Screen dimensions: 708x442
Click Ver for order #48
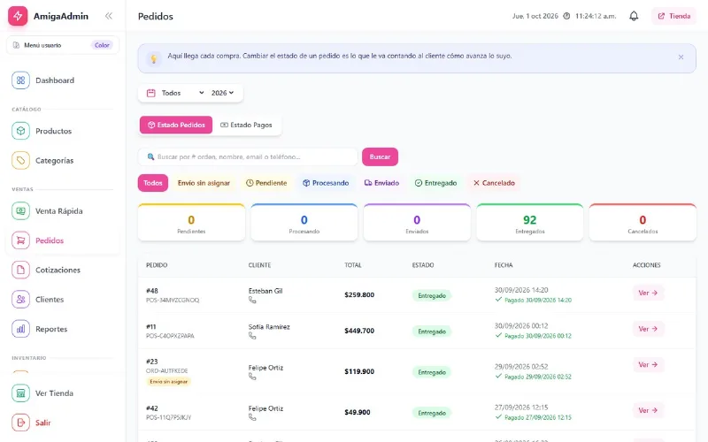point(648,293)
